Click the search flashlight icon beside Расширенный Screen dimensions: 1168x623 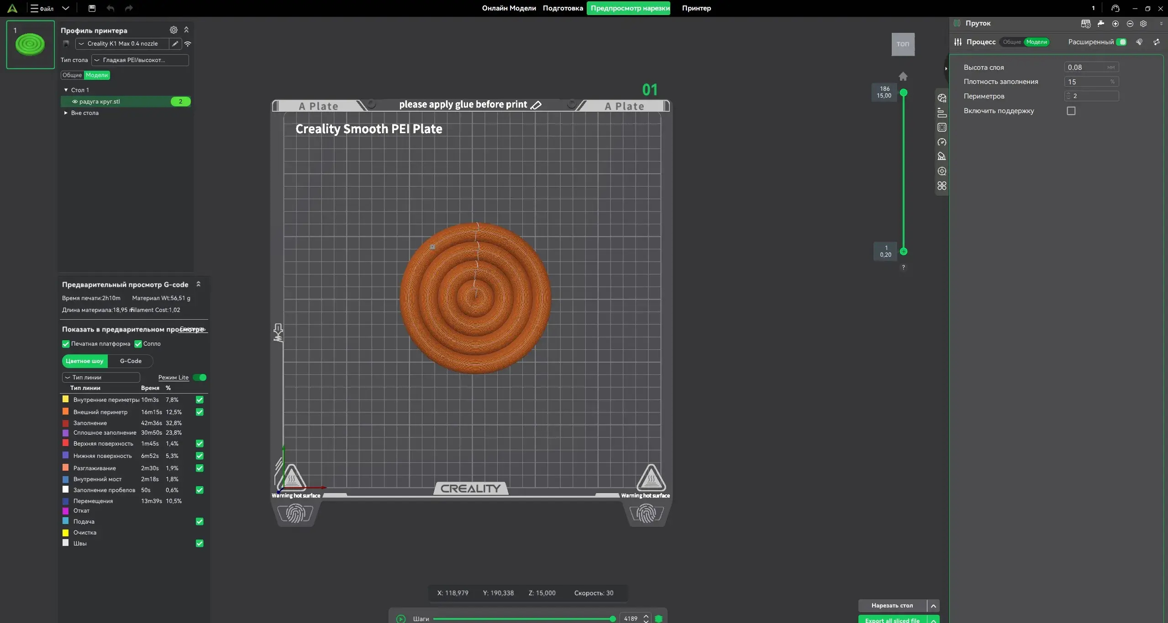[x=1139, y=42]
